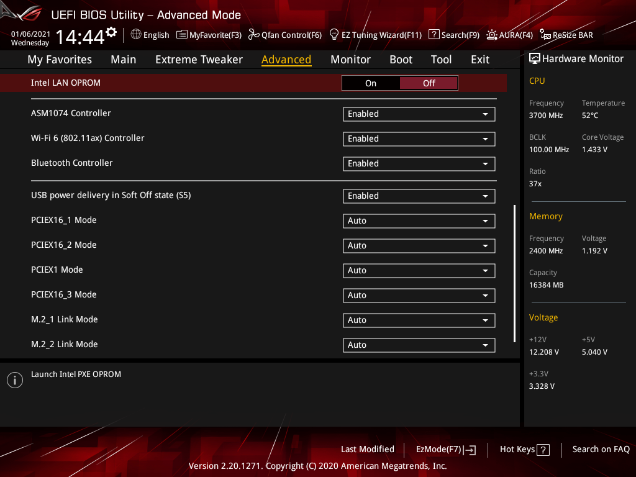Click the Hardware Monitor display icon
This screenshot has width=636, height=477.
535,59
